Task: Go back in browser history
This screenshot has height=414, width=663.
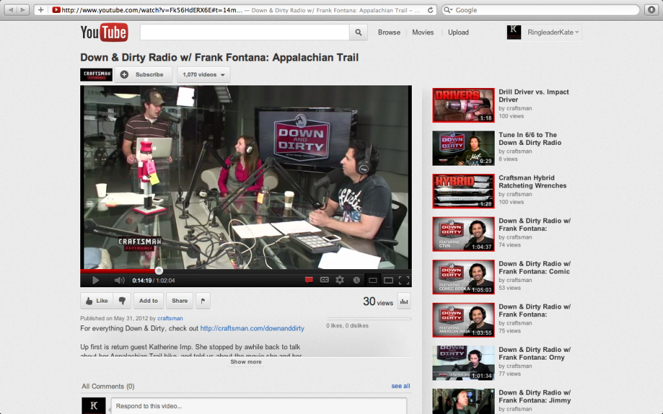Action: (x=11, y=10)
